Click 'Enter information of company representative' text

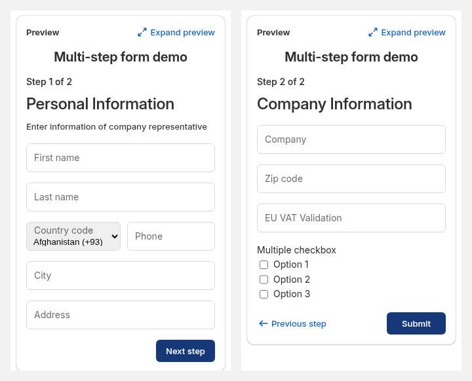click(117, 127)
